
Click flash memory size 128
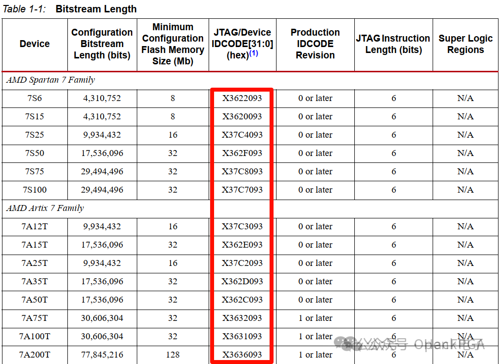point(173,355)
